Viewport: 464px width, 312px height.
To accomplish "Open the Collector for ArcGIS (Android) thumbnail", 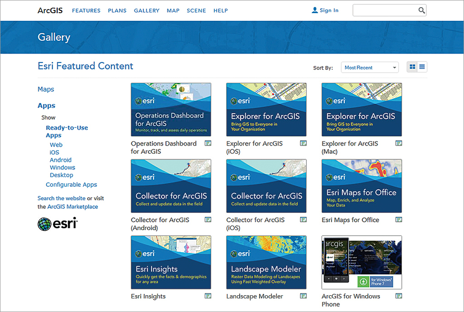I will [x=171, y=186].
